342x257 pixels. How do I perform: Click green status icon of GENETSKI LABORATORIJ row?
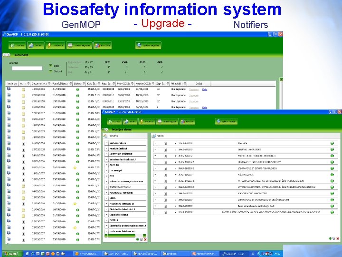pos(332,150)
